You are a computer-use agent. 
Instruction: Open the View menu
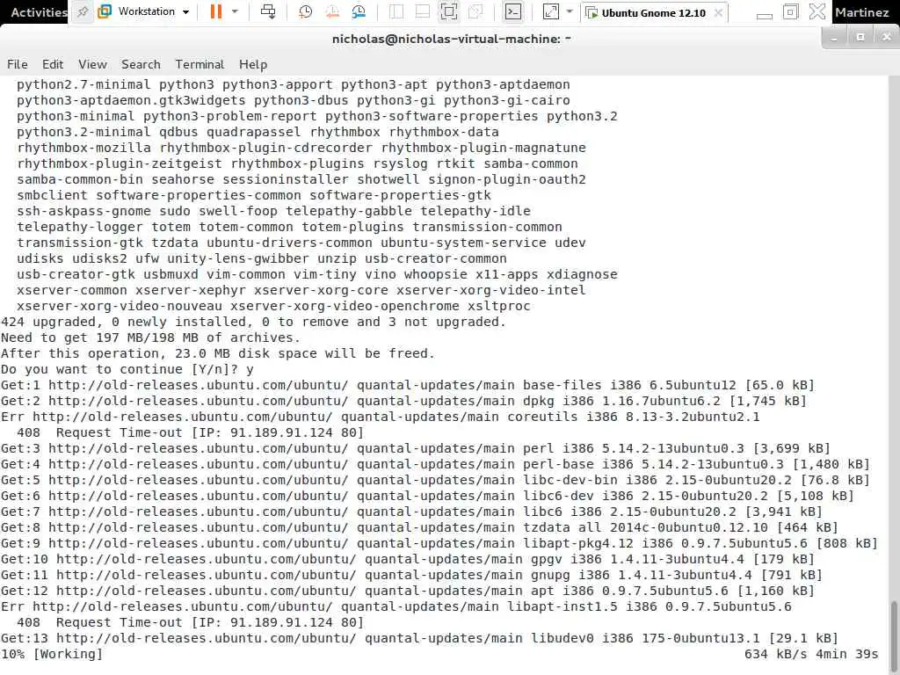(92, 64)
